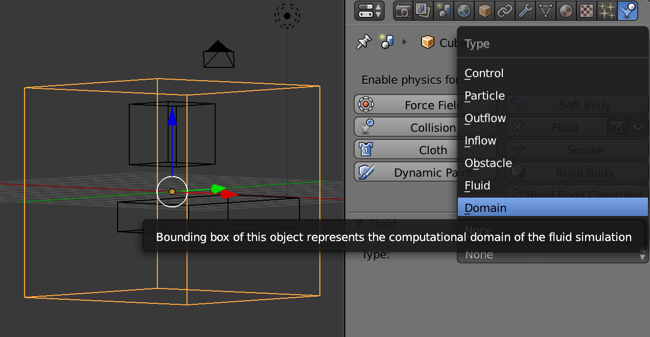Choose Inflow in the Type menu
The height and width of the screenshot is (337, 650).
(480, 140)
